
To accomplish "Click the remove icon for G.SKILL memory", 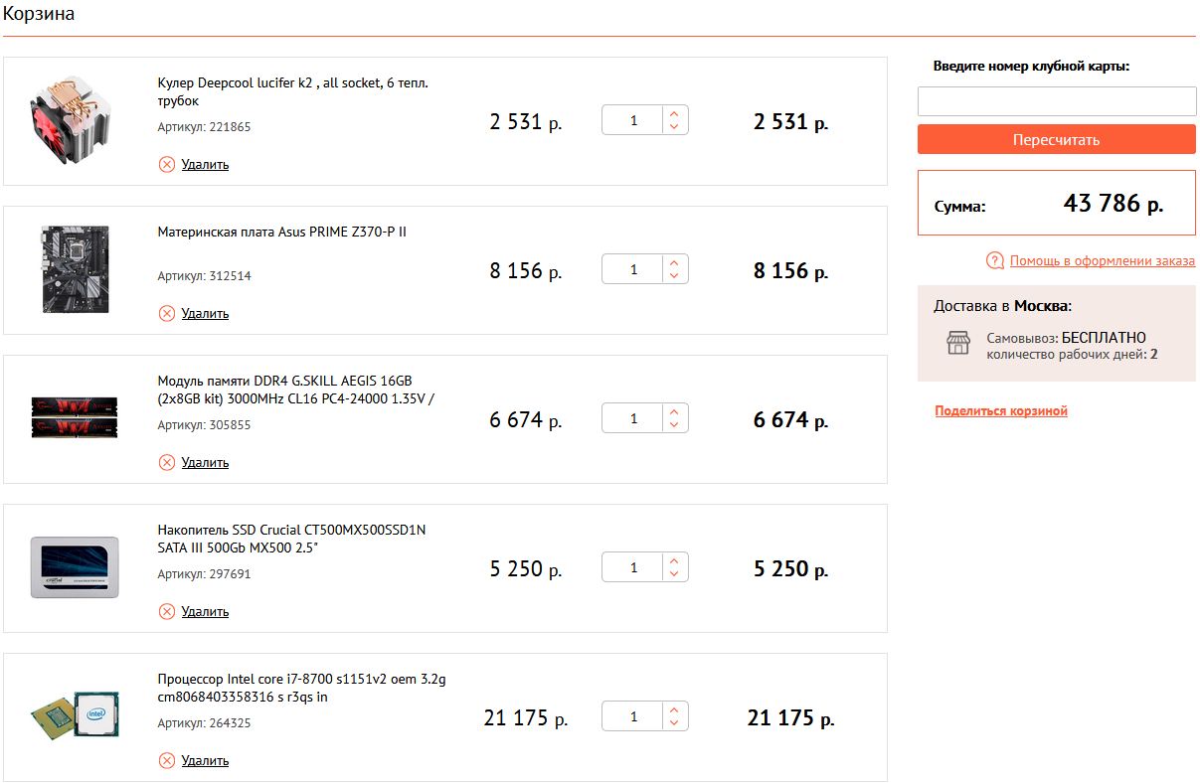I will (167, 462).
